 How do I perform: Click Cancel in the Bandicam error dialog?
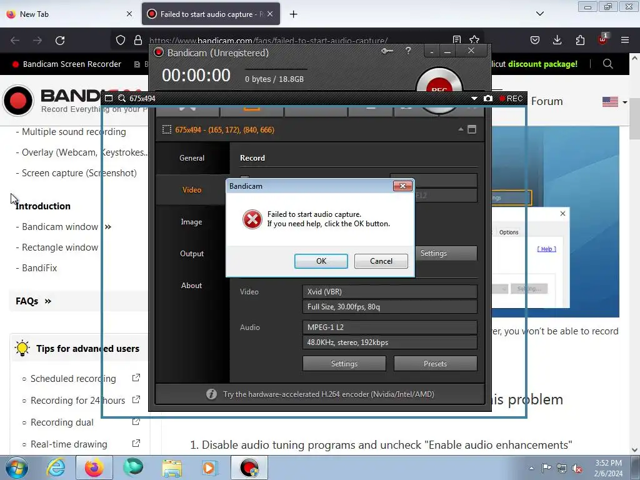(381, 261)
